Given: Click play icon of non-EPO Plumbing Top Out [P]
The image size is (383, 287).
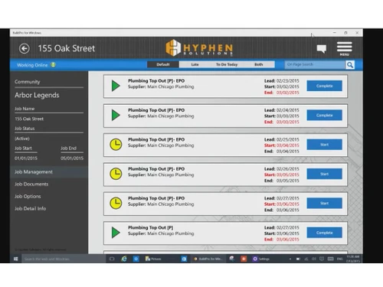Looking at the screenshot, I should [x=116, y=233].
